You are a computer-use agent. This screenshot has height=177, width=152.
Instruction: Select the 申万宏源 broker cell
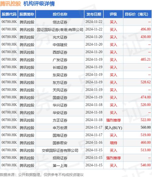(x=60, y=128)
